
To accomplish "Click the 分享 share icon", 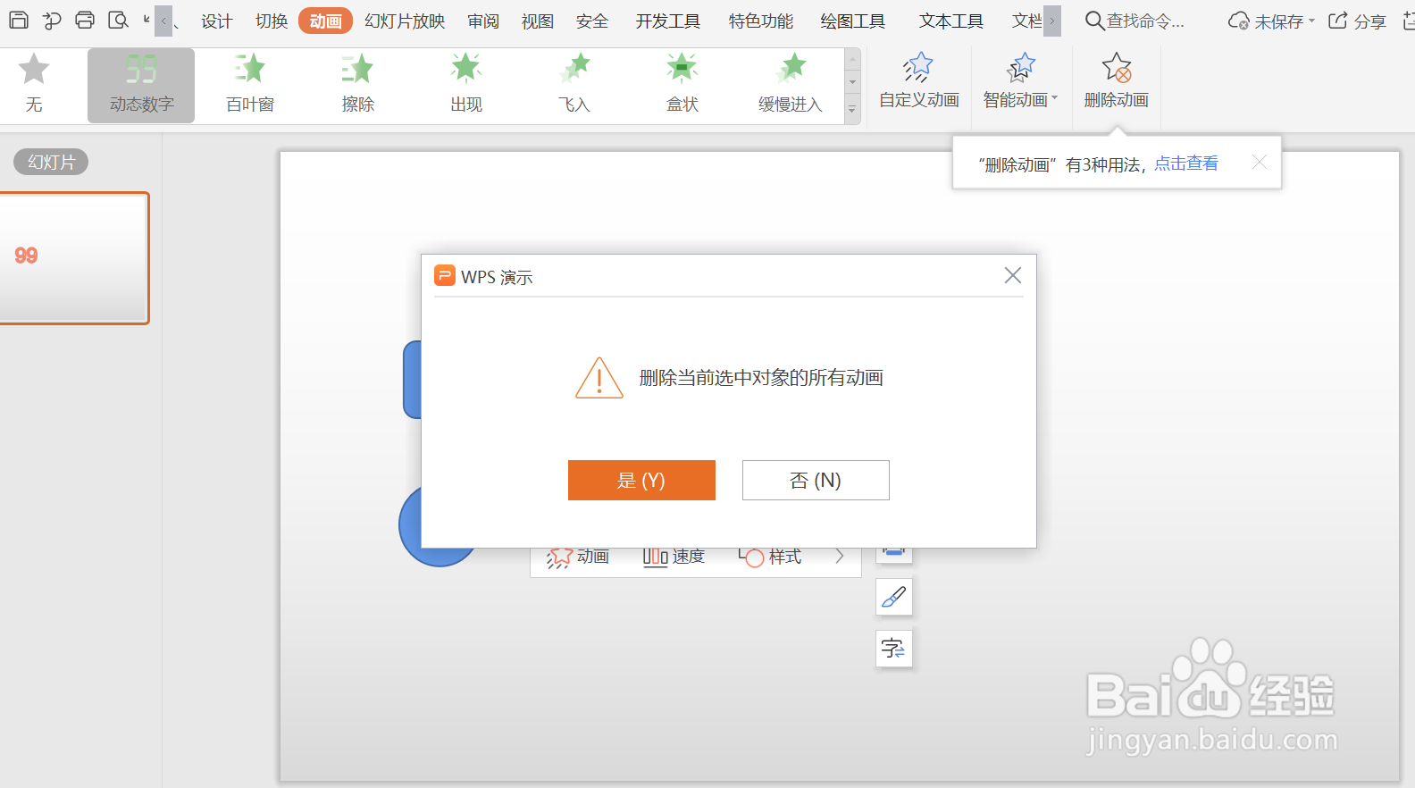I will (x=1337, y=21).
